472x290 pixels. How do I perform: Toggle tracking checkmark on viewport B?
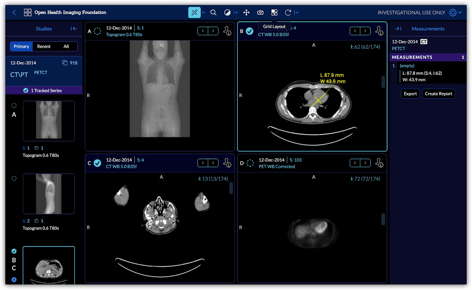(x=249, y=31)
